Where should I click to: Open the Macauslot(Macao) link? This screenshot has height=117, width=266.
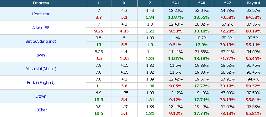(41, 69)
